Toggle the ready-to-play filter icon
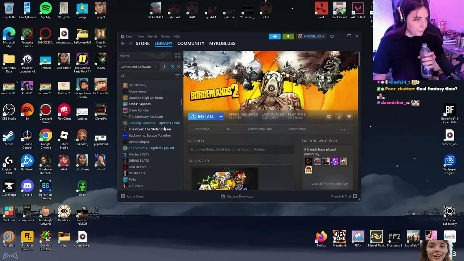This screenshot has height=261, width=464. (x=178, y=67)
